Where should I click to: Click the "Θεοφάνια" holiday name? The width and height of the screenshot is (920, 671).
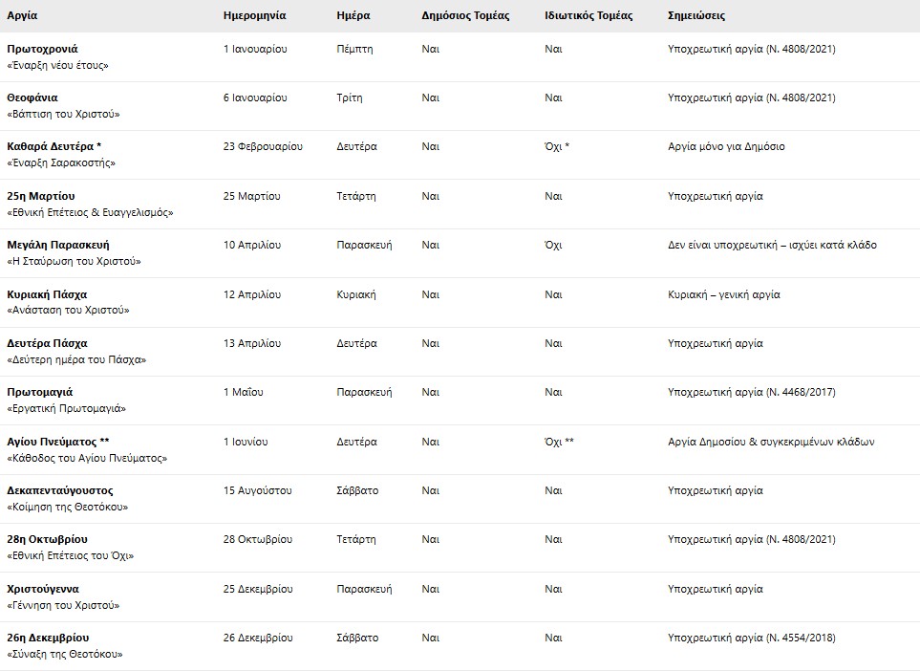(32, 97)
